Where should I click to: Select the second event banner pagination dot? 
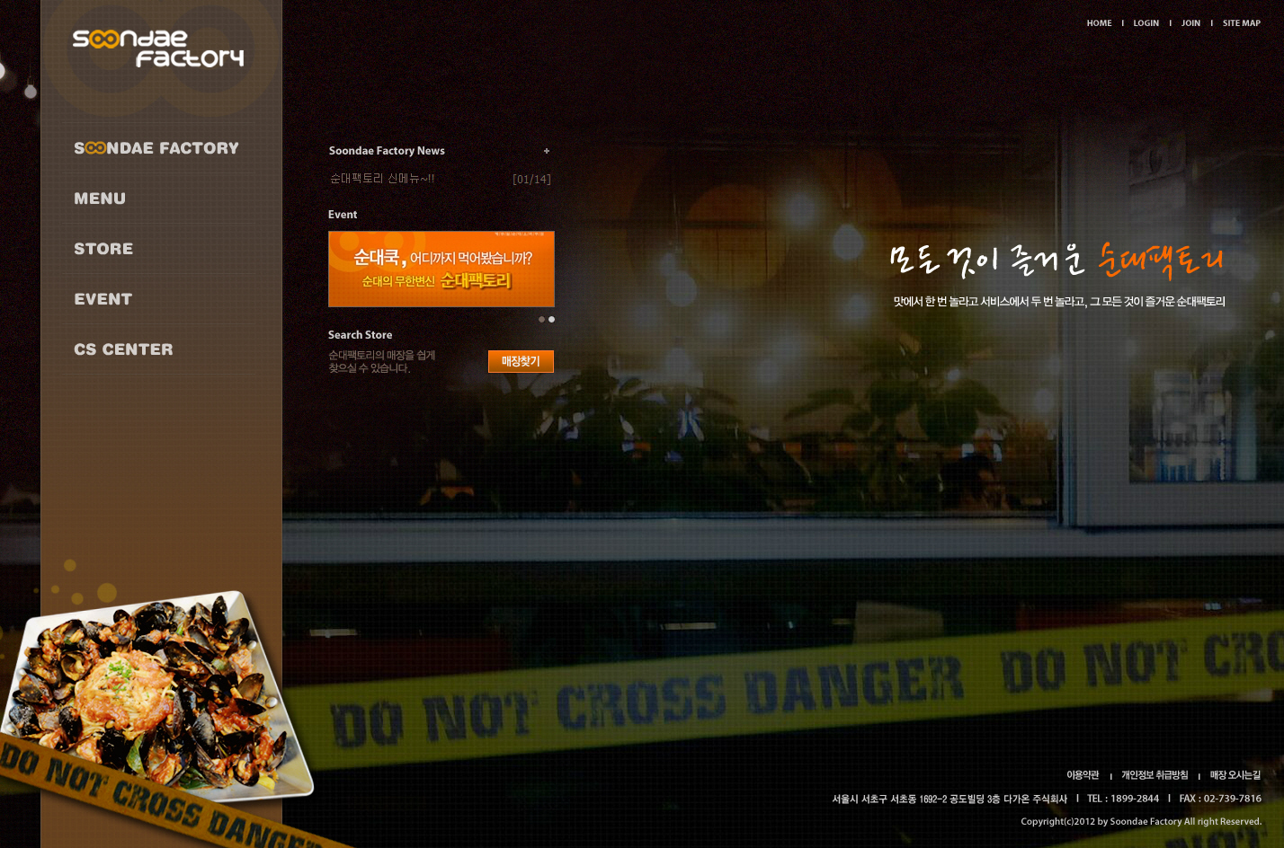[x=551, y=319]
